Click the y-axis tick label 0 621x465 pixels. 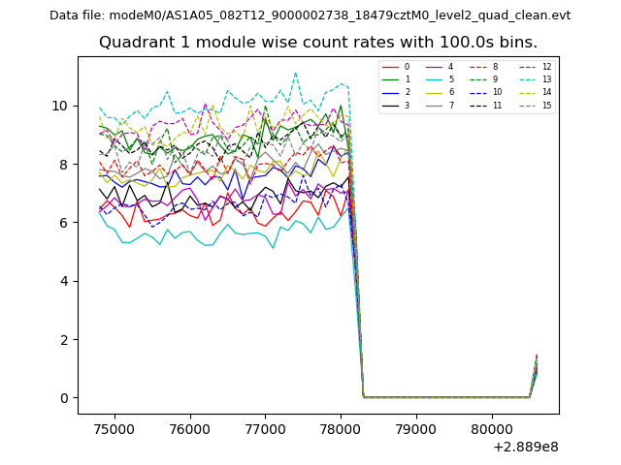point(64,398)
